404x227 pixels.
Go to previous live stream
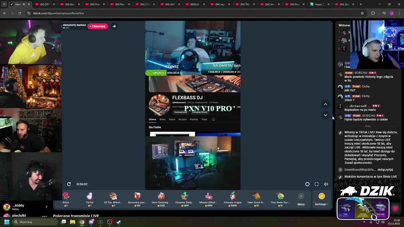325,104
